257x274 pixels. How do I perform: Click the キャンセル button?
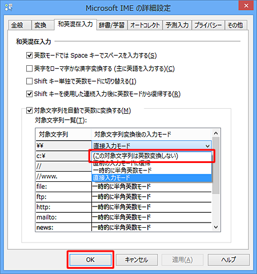pyautogui.click(x=136, y=260)
